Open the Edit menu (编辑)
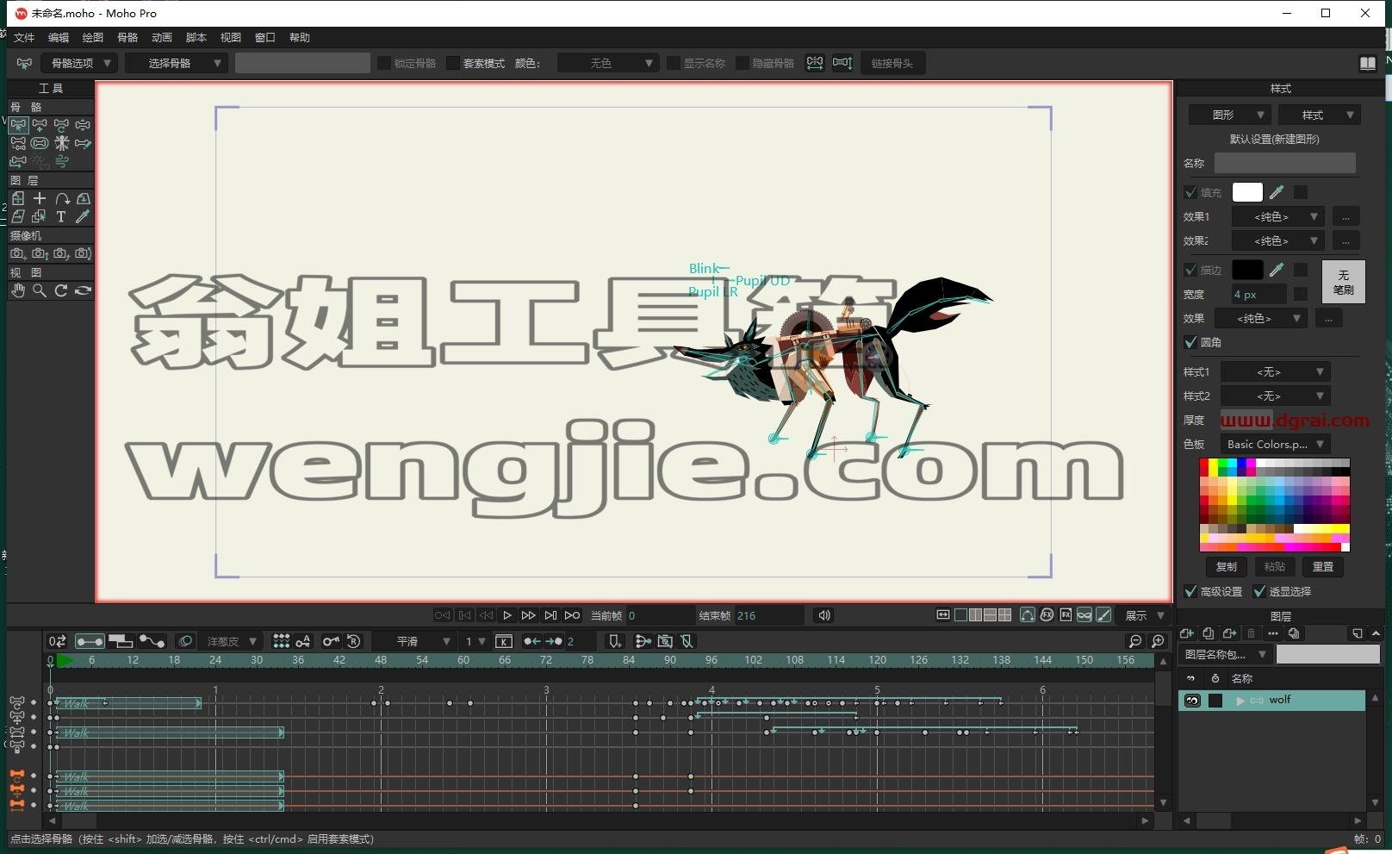1392x854 pixels. [59, 37]
